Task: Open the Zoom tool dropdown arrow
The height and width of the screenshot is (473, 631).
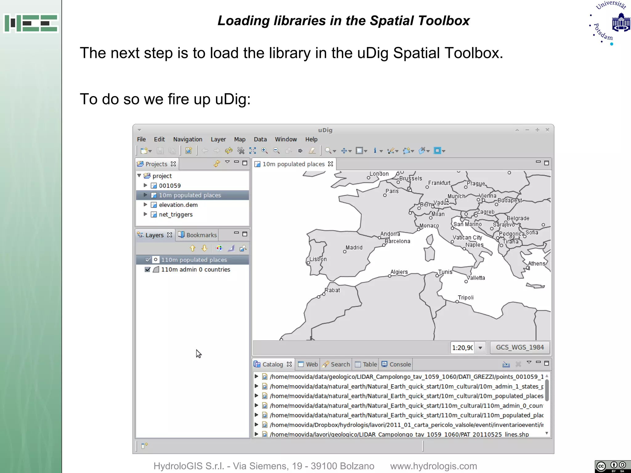Action: (x=335, y=151)
